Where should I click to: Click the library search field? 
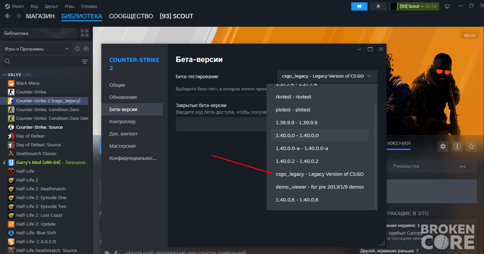pos(46,61)
